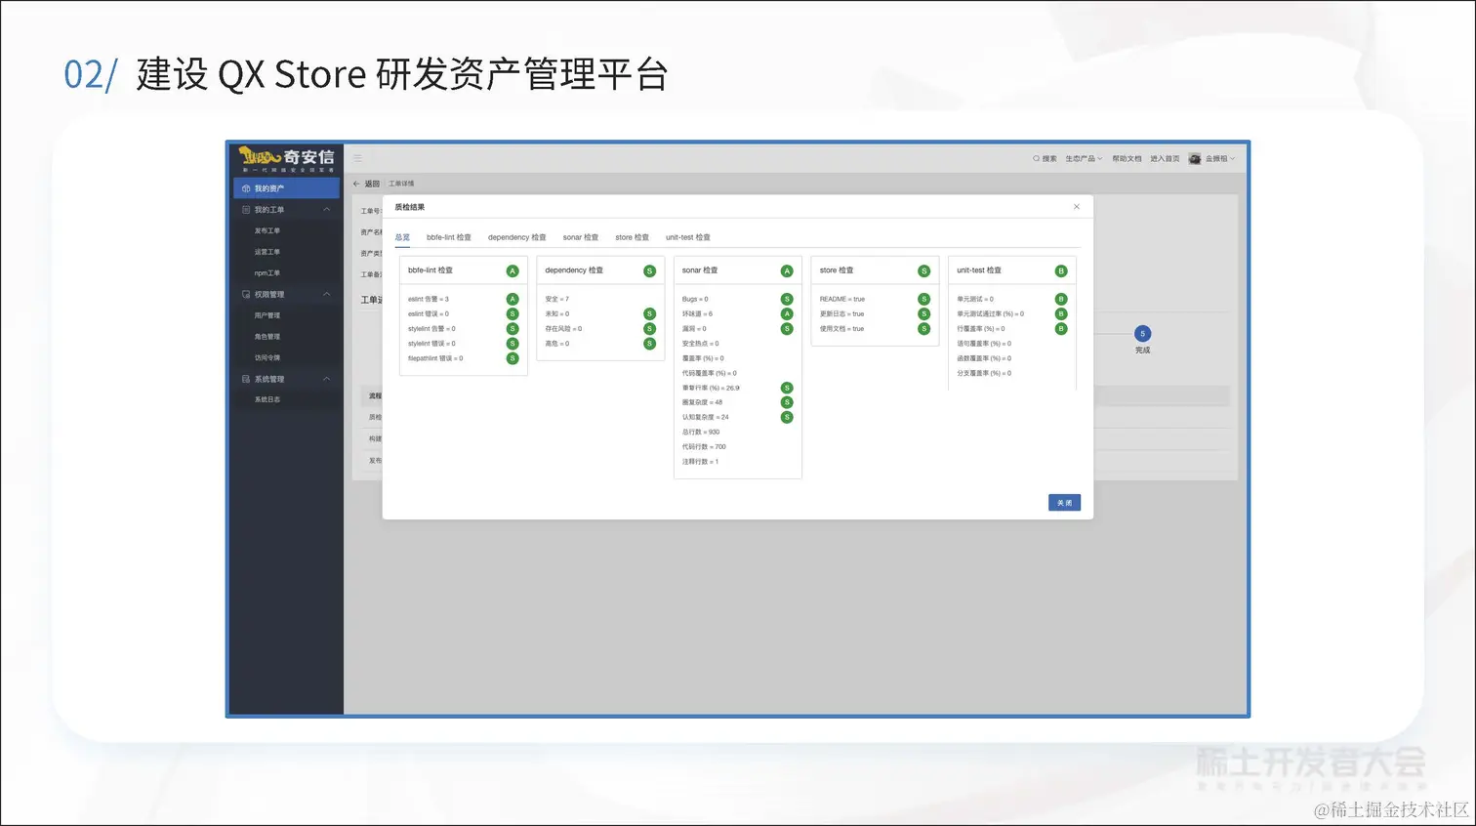Viewport: 1476px width, 826px height.
Task: Click step 5 完成 circle in the workflow
Action: click(x=1143, y=334)
